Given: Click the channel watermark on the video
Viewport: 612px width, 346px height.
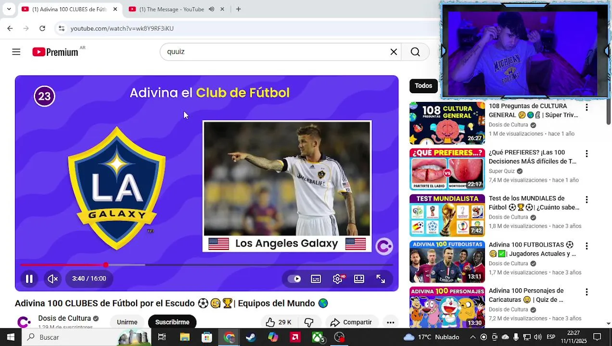Looking at the screenshot, I should (x=384, y=246).
